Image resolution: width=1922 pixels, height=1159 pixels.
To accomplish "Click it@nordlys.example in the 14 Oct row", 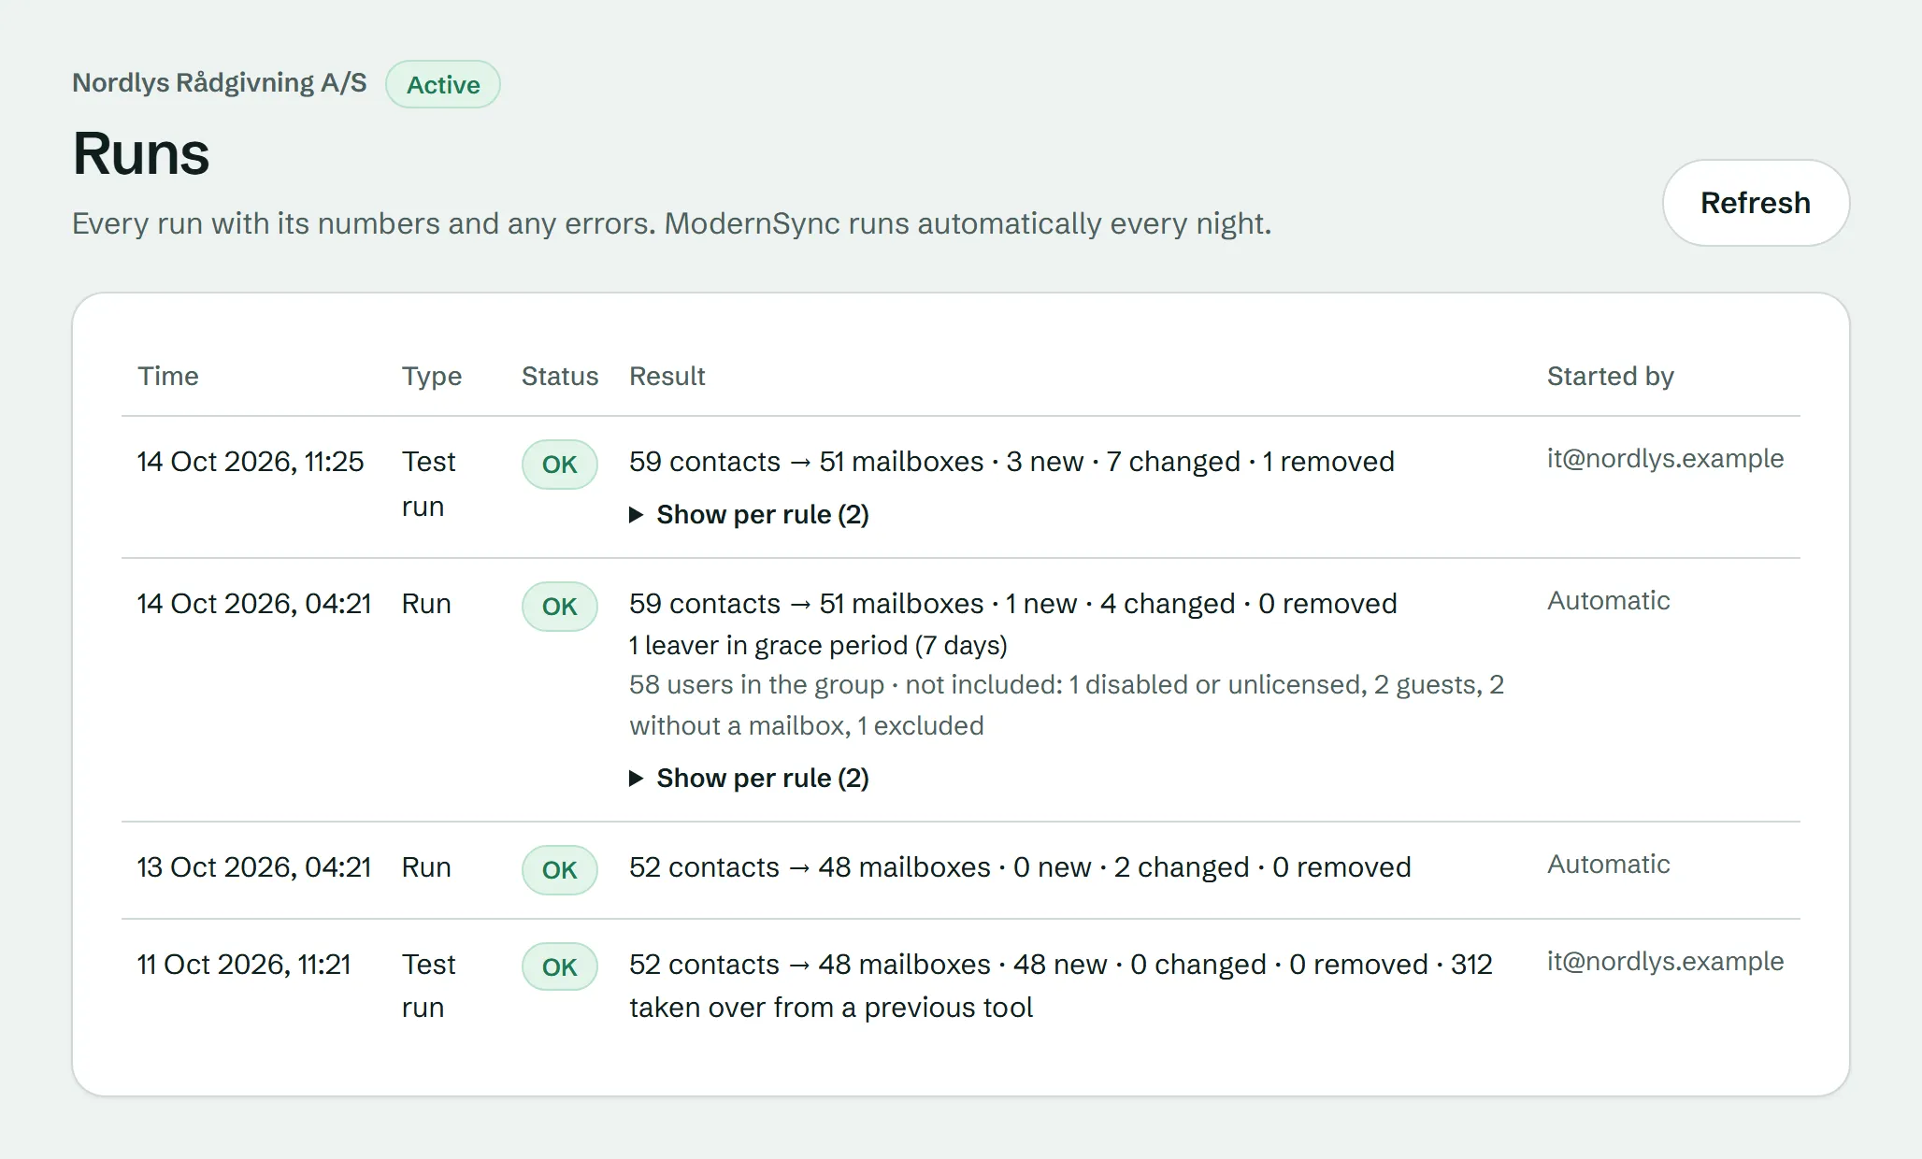I will [x=1665, y=458].
